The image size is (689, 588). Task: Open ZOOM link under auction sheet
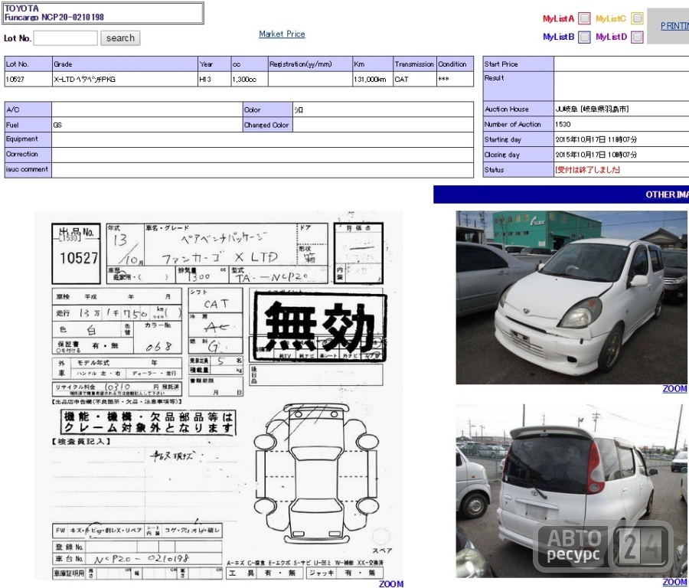coord(391,583)
